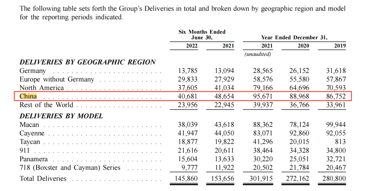Click the Europe without Germany label

pos(57,79)
